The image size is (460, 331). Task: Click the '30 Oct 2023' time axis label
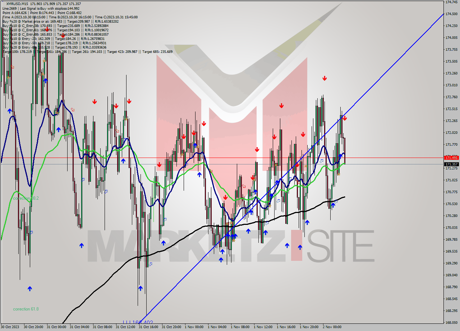(x=10, y=327)
